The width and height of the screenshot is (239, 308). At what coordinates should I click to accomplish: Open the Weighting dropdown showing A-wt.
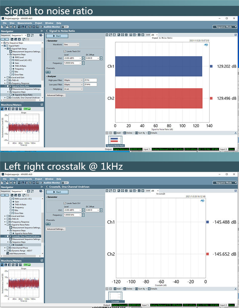(x=73, y=89)
